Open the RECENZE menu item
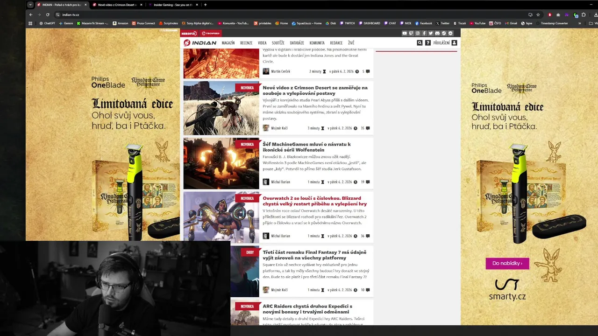The image size is (598, 336). click(x=246, y=43)
